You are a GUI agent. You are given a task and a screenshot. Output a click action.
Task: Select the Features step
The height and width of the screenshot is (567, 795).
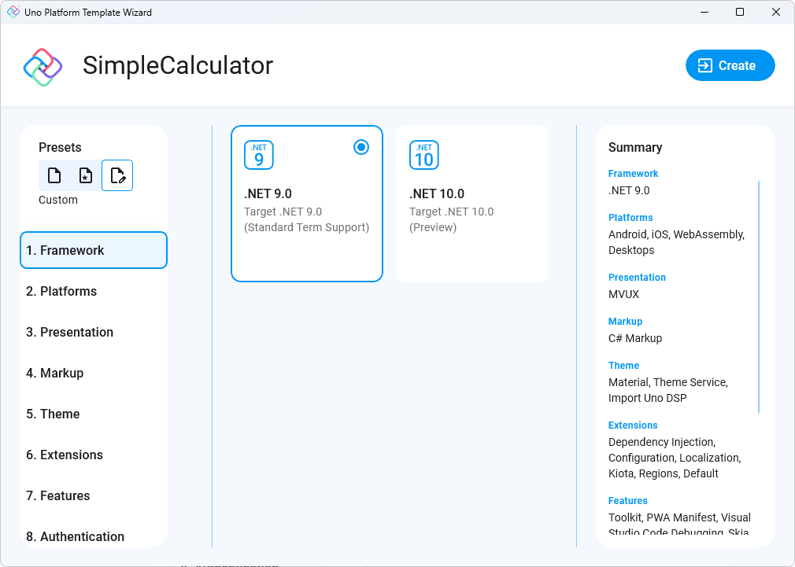[x=94, y=495]
